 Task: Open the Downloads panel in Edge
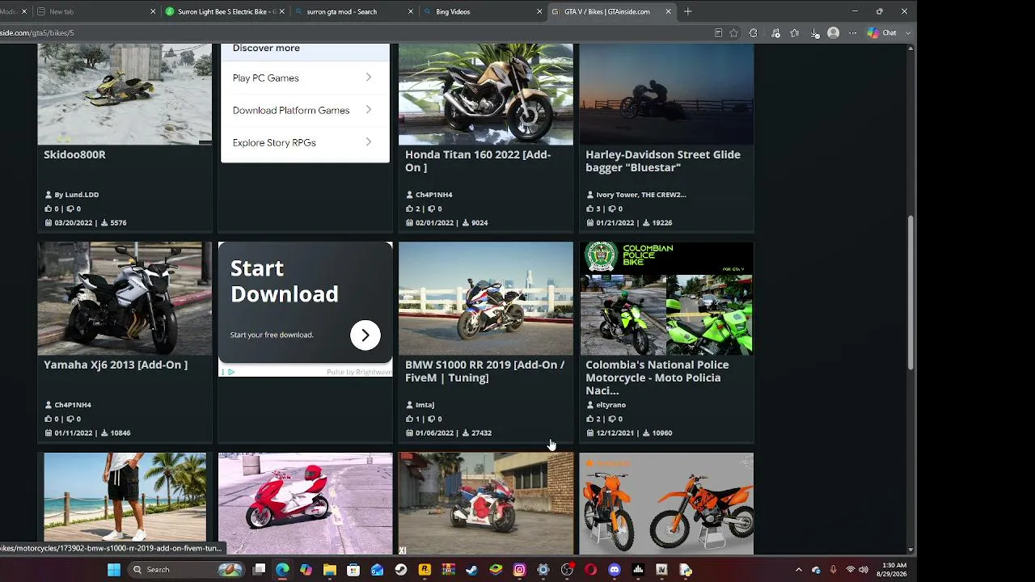coord(814,33)
